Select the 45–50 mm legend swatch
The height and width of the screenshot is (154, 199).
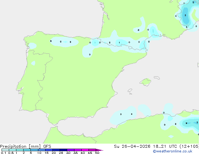92,150
